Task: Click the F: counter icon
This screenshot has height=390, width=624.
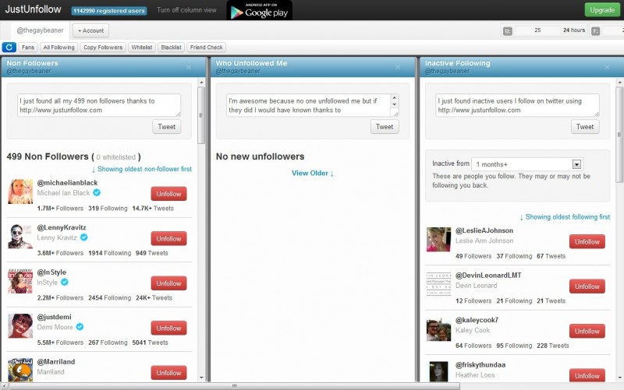Action: (x=595, y=30)
